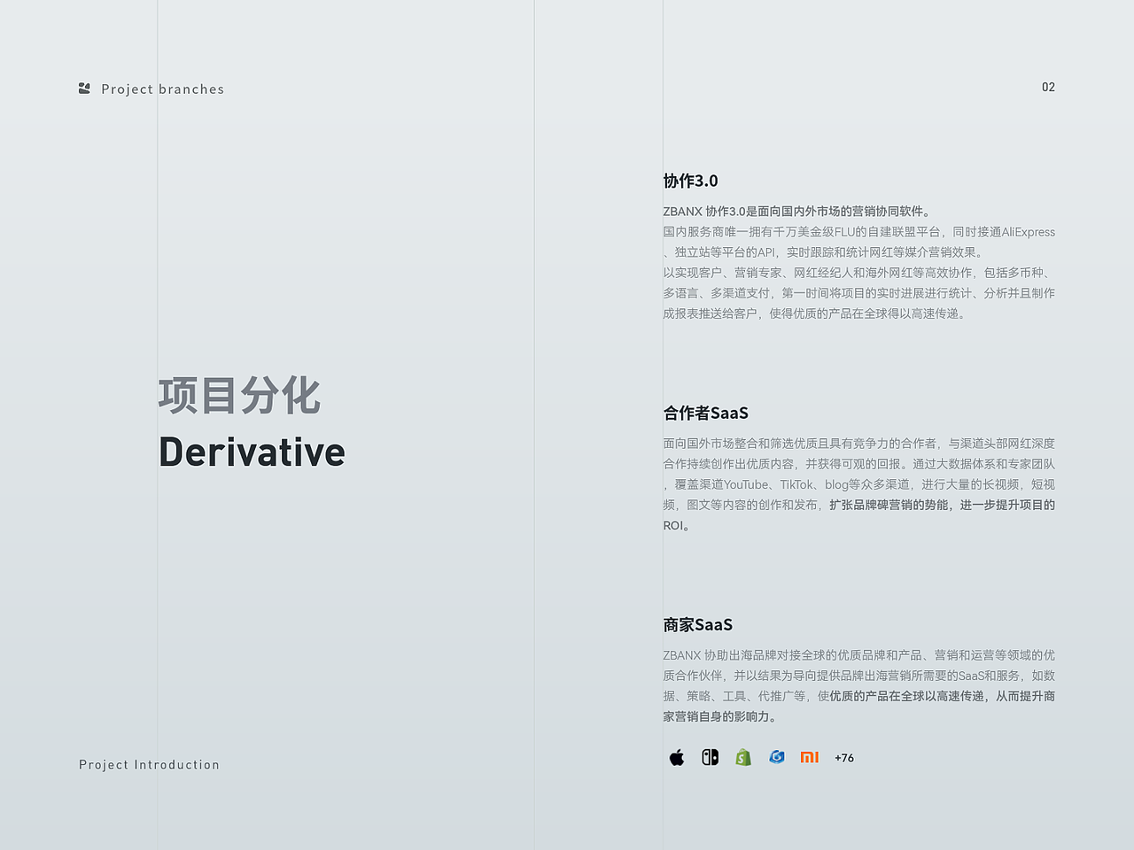Click the icon beside Project branches
The height and width of the screenshot is (850, 1134).
click(85, 89)
